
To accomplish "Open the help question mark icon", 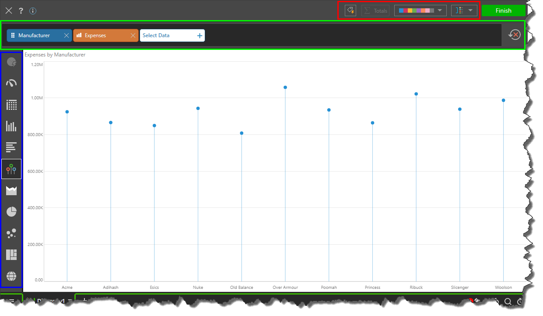I will click(21, 11).
